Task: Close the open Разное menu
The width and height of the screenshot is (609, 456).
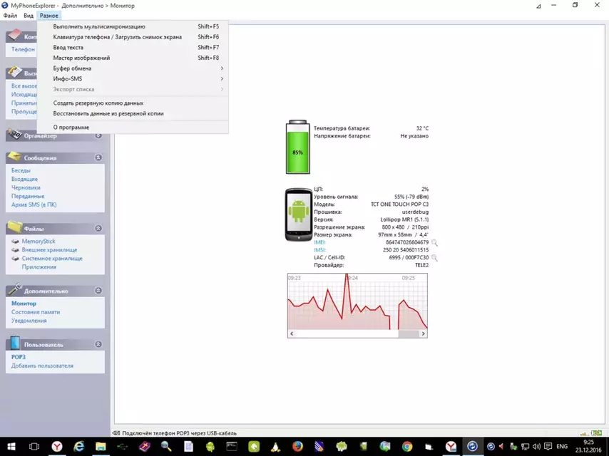Action: 49,16
